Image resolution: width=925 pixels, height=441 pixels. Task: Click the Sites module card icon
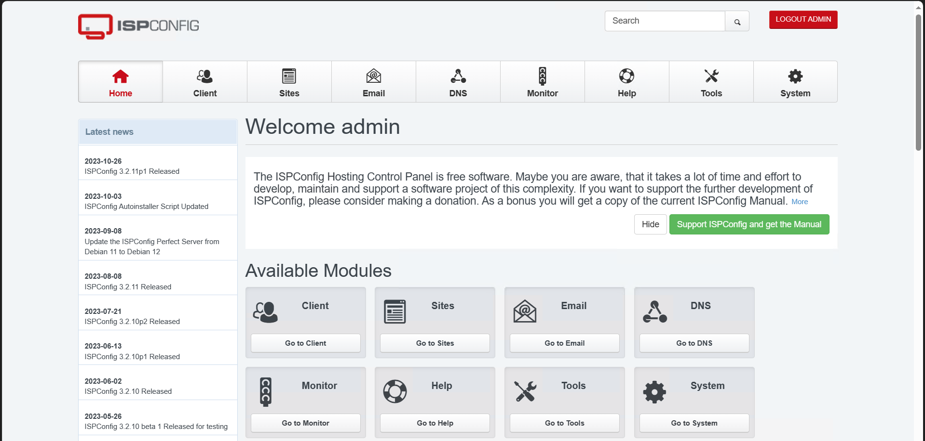tap(395, 311)
